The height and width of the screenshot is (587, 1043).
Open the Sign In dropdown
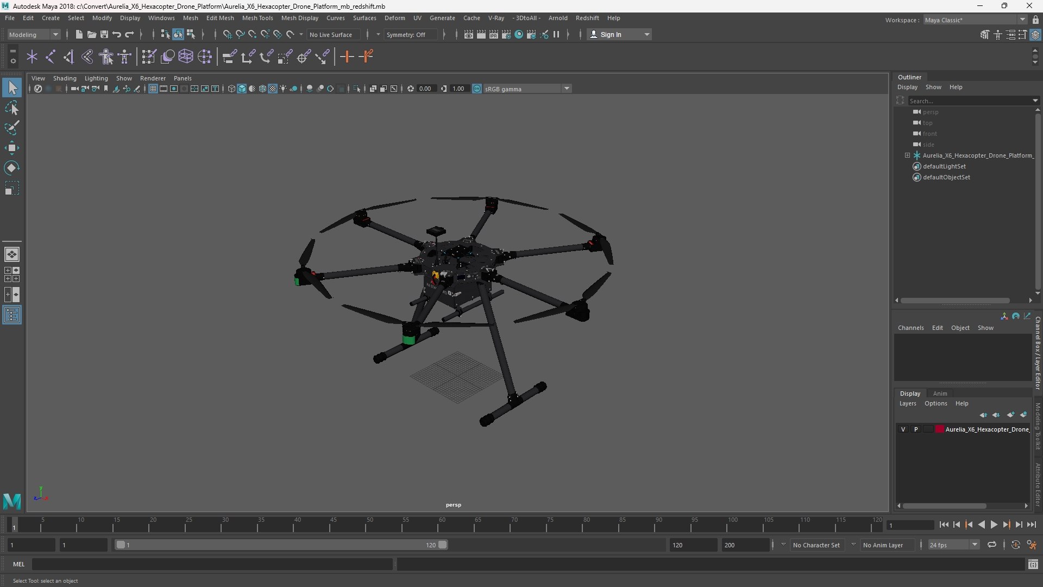(x=619, y=34)
